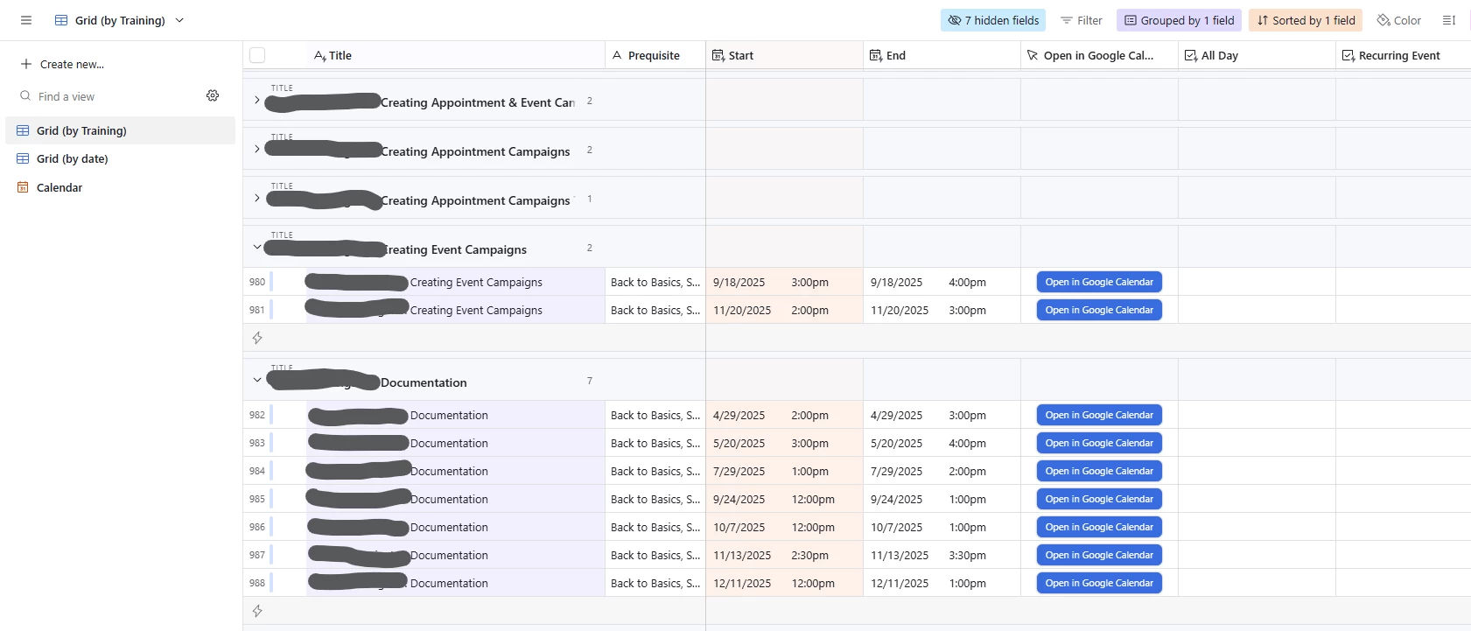Open the hamburger sidebar menu
The width and height of the screenshot is (1471, 631).
click(x=26, y=20)
